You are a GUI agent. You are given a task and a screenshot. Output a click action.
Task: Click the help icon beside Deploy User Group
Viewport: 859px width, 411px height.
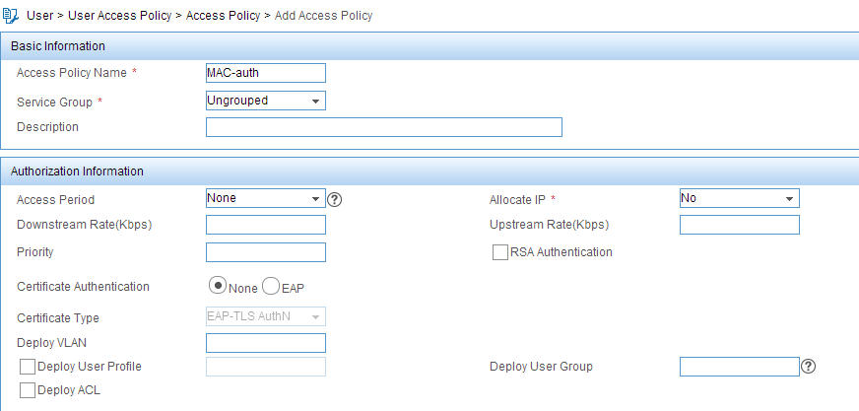tap(808, 367)
